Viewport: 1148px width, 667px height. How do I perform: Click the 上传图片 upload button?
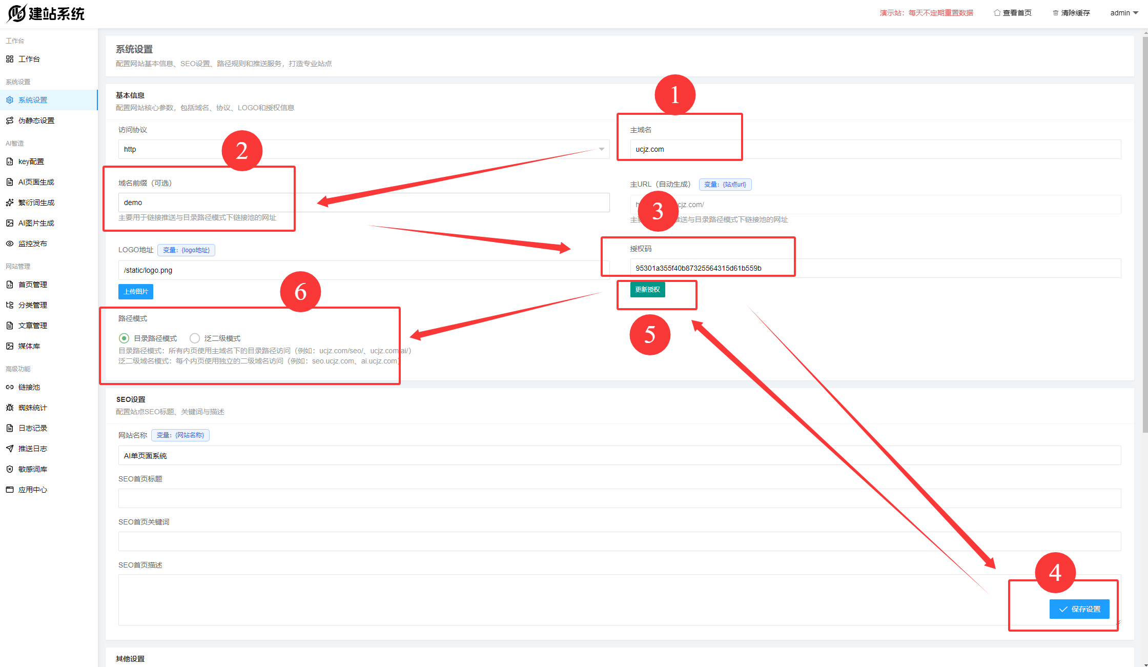click(136, 292)
